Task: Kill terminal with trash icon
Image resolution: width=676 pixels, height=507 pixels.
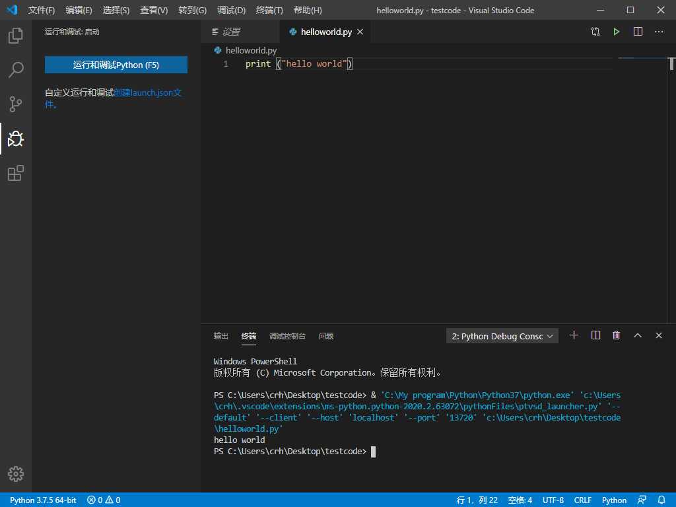Action: pos(617,335)
